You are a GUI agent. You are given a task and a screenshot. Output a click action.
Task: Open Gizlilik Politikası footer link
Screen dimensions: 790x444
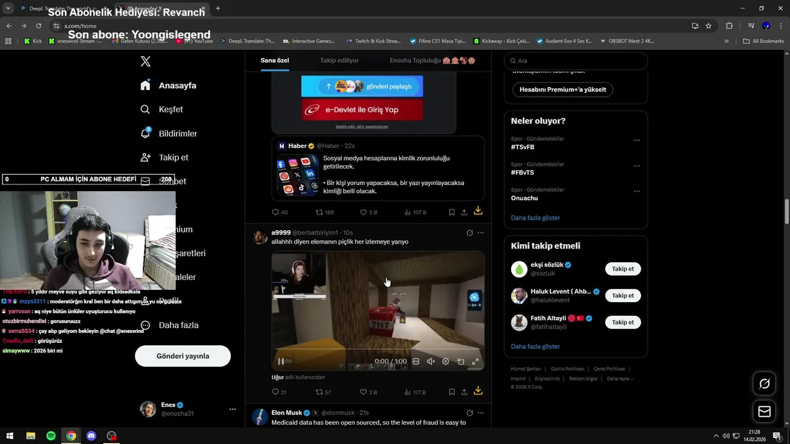pos(567,369)
